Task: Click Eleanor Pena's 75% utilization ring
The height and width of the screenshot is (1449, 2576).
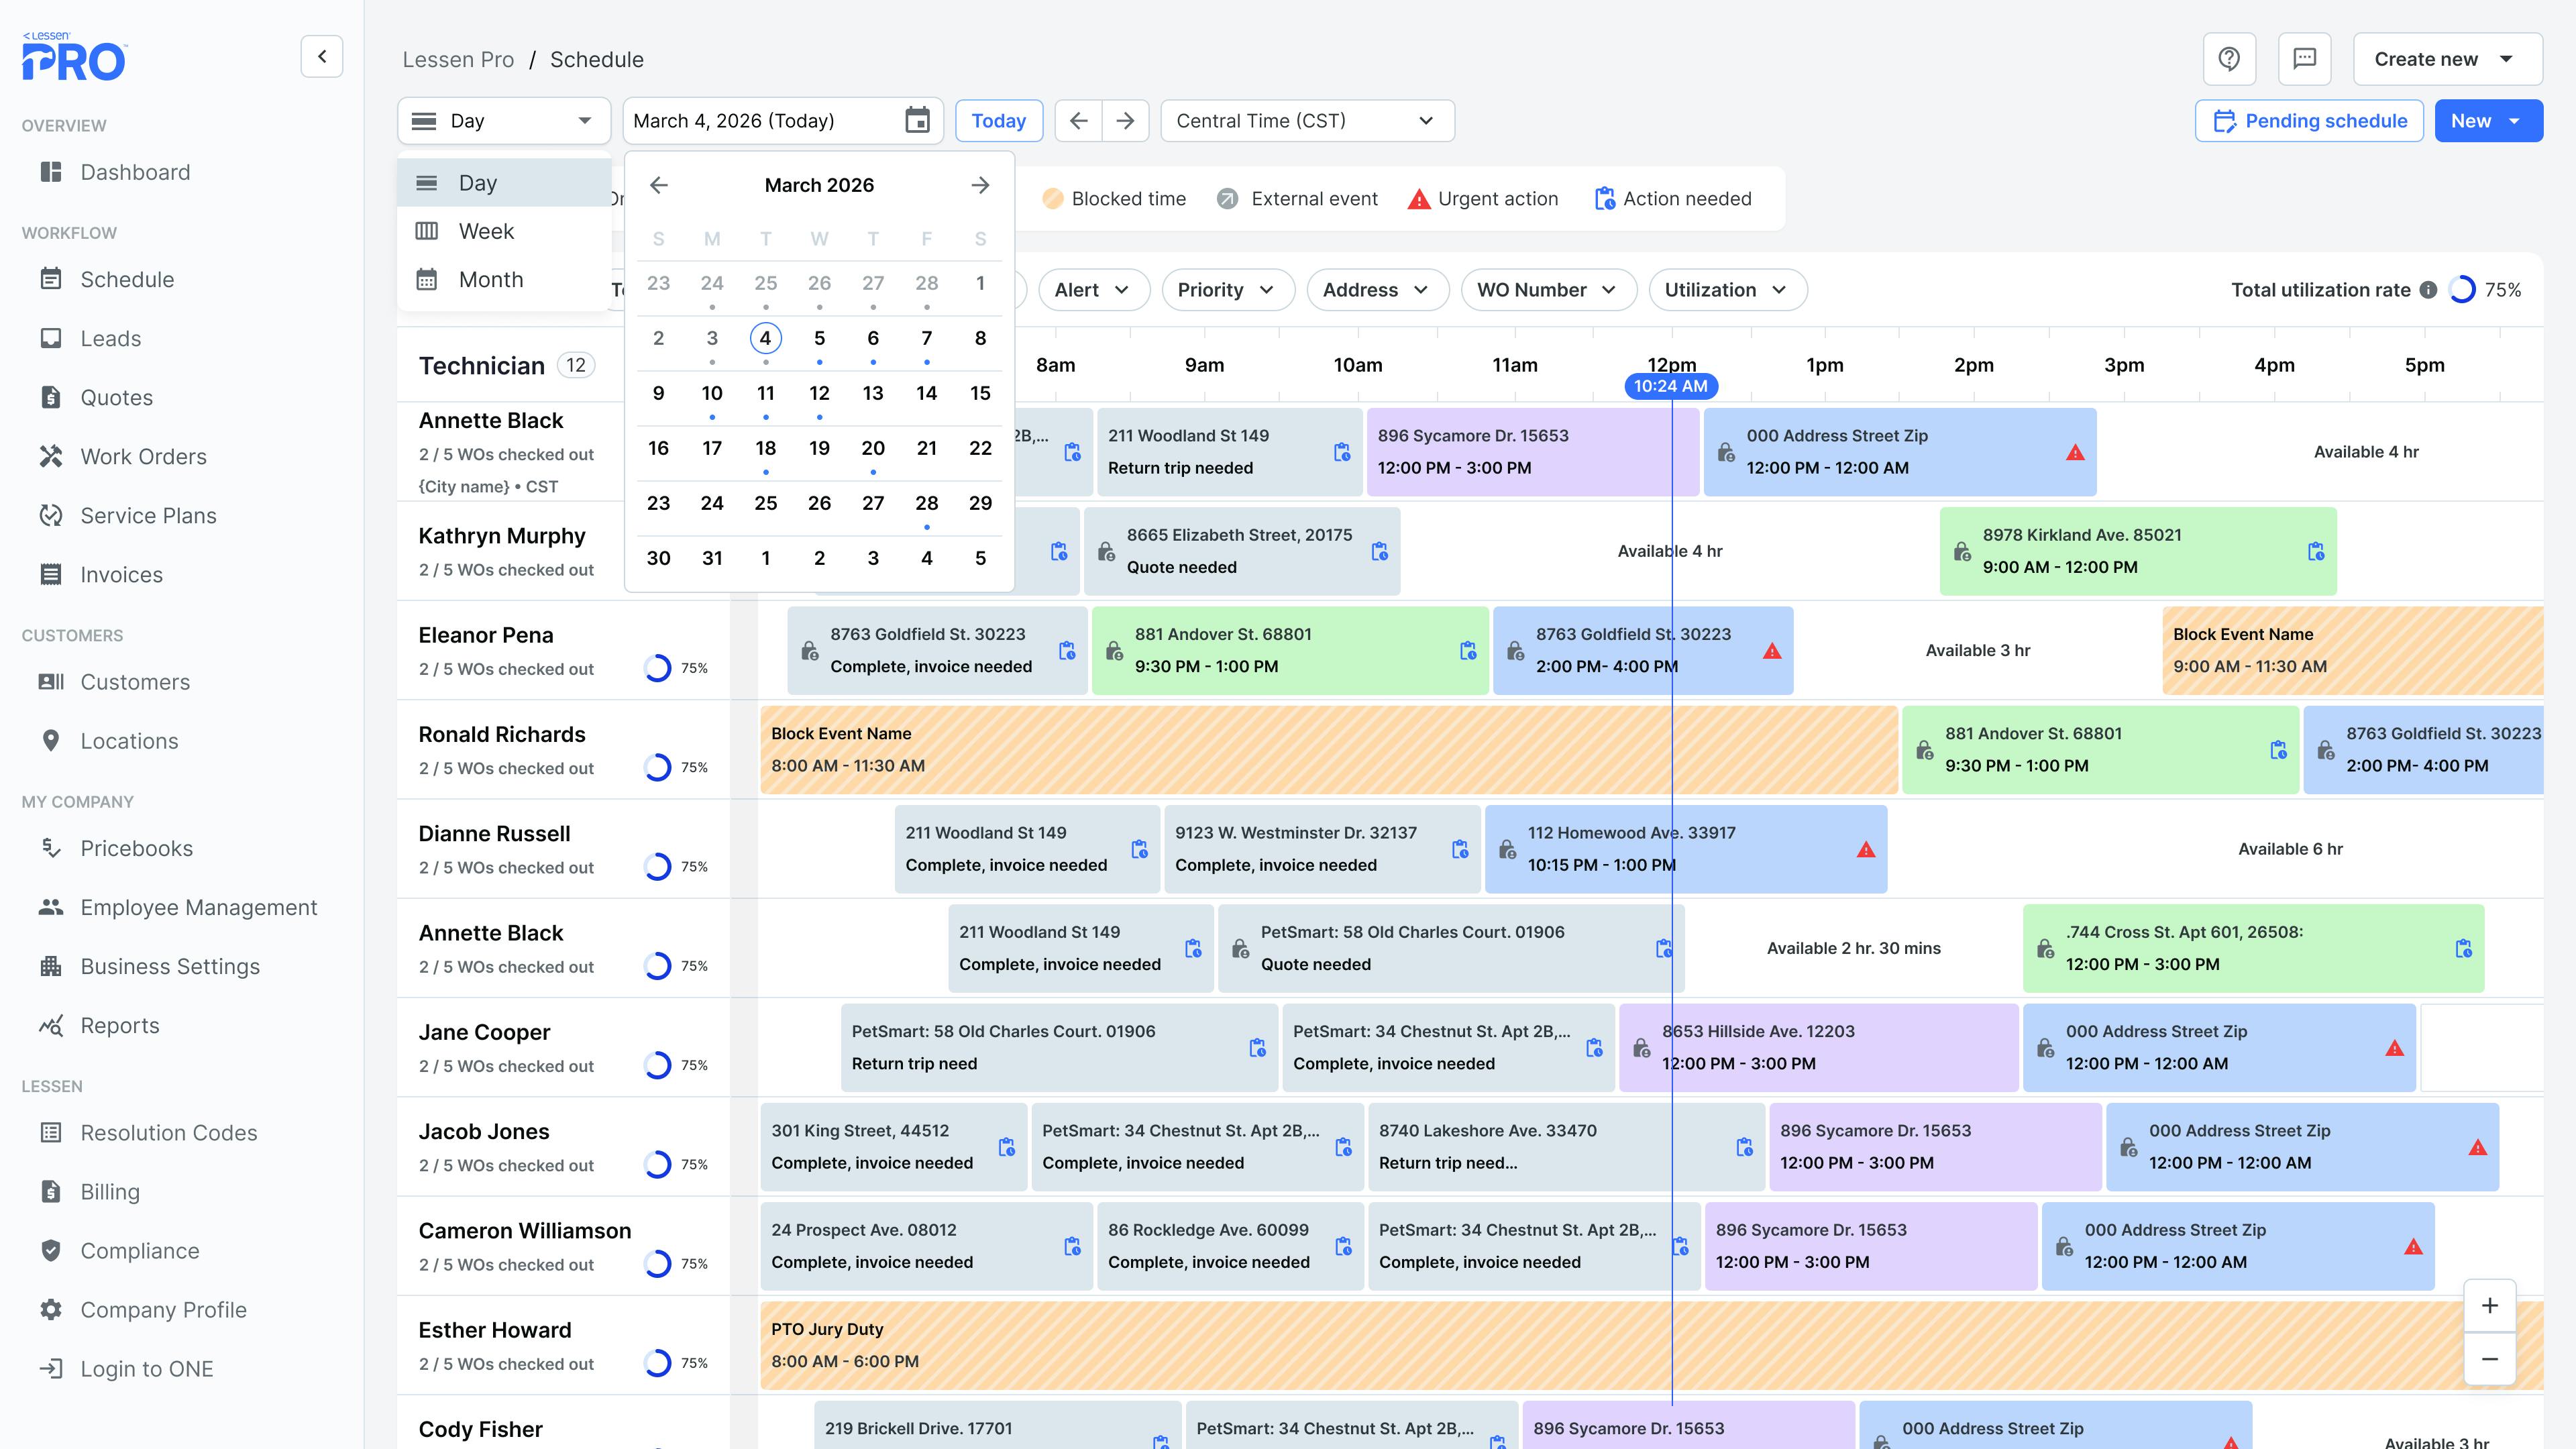Action: point(657,668)
